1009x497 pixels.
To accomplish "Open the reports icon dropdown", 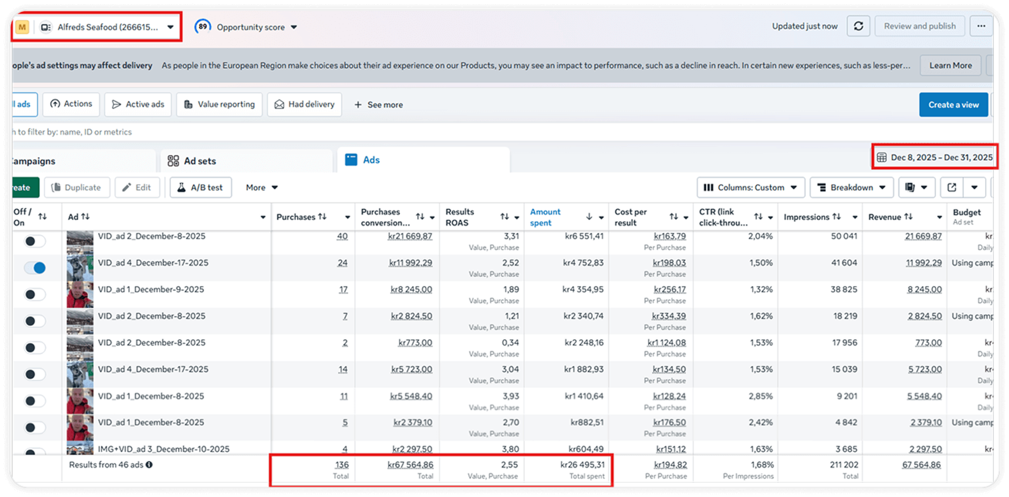I will pos(916,187).
